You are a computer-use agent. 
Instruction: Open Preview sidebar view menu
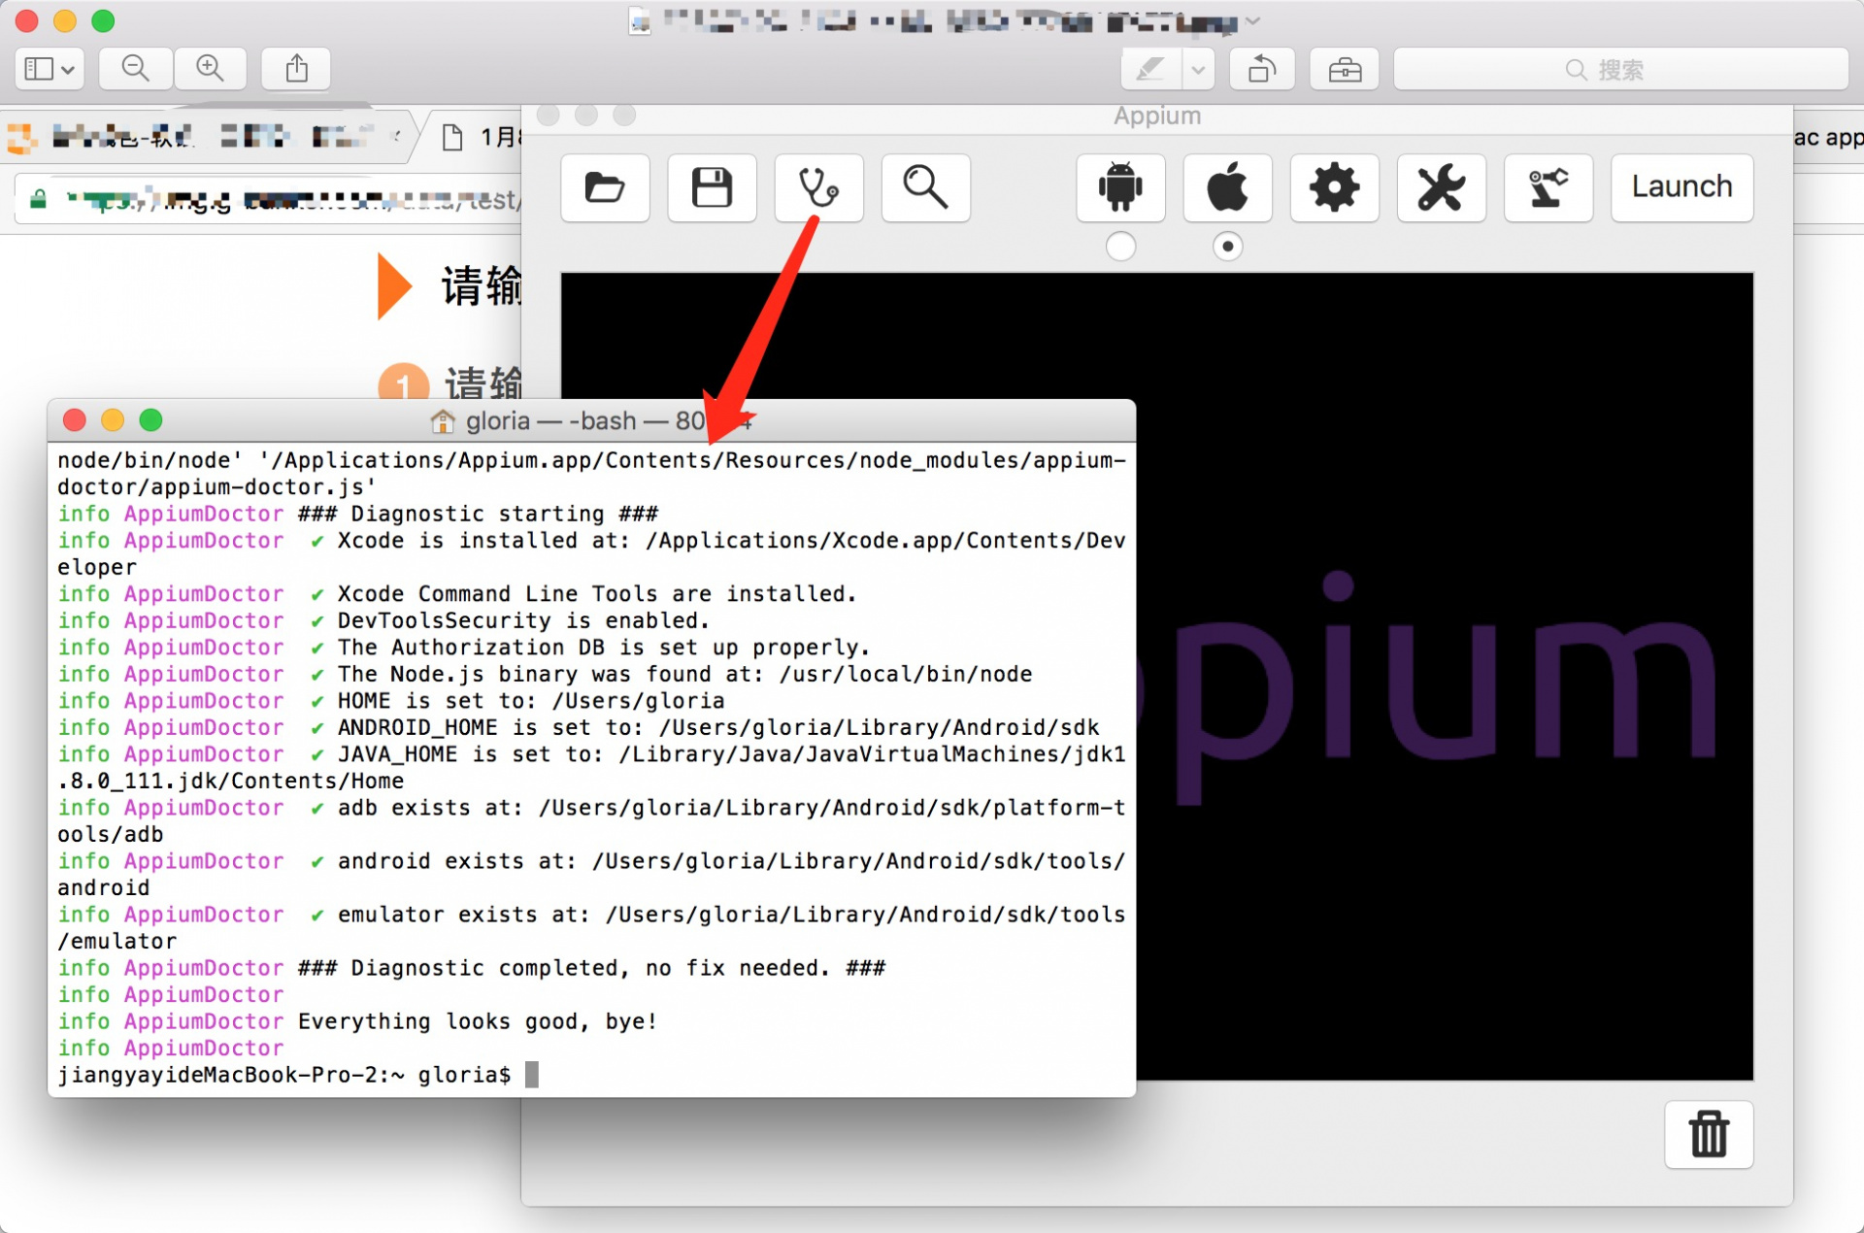pos(50,69)
